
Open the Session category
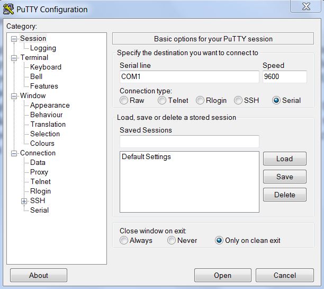click(x=33, y=39)
